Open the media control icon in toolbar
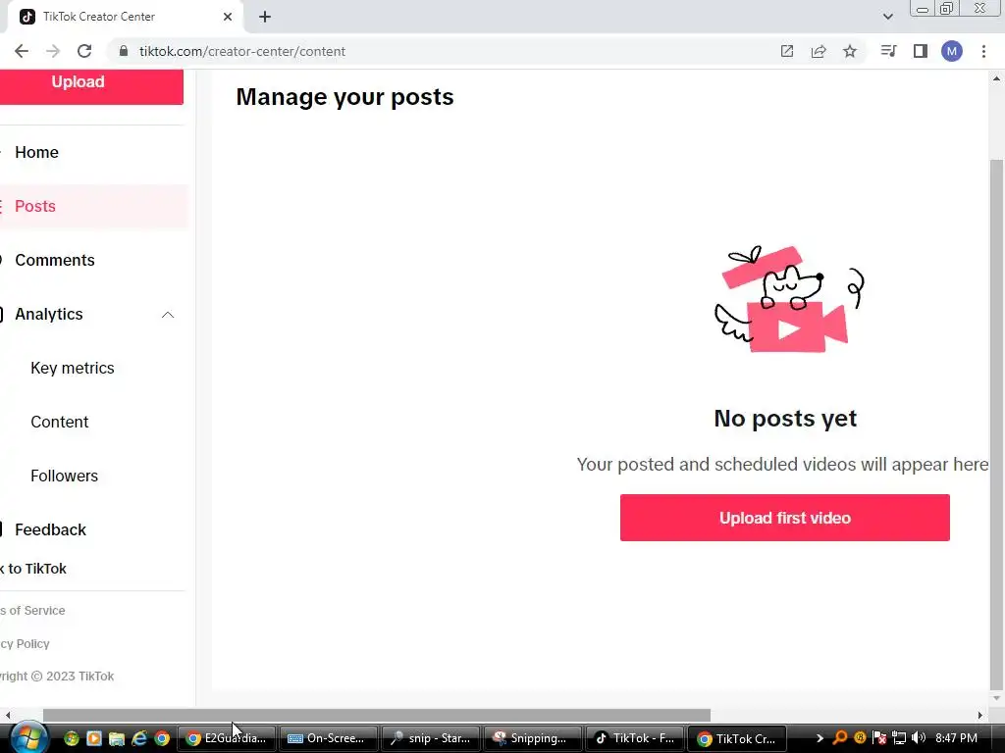 [x=888, y=51]
